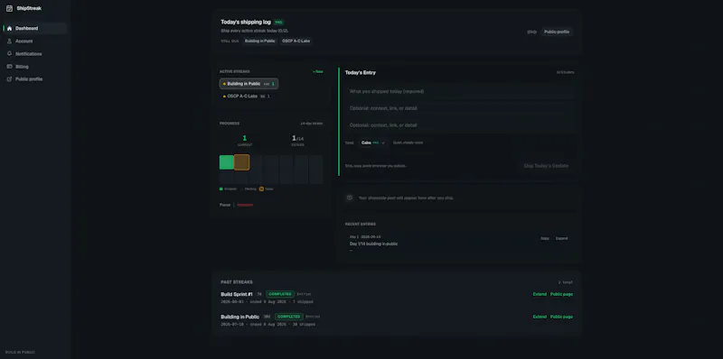Click the Billing card icon in sidebar
This screenshot has width=723, height=359.
coord(9,67)
